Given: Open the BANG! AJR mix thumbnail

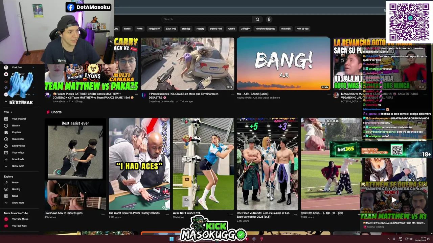Looking at the screenshot, I should pos(283,64).
